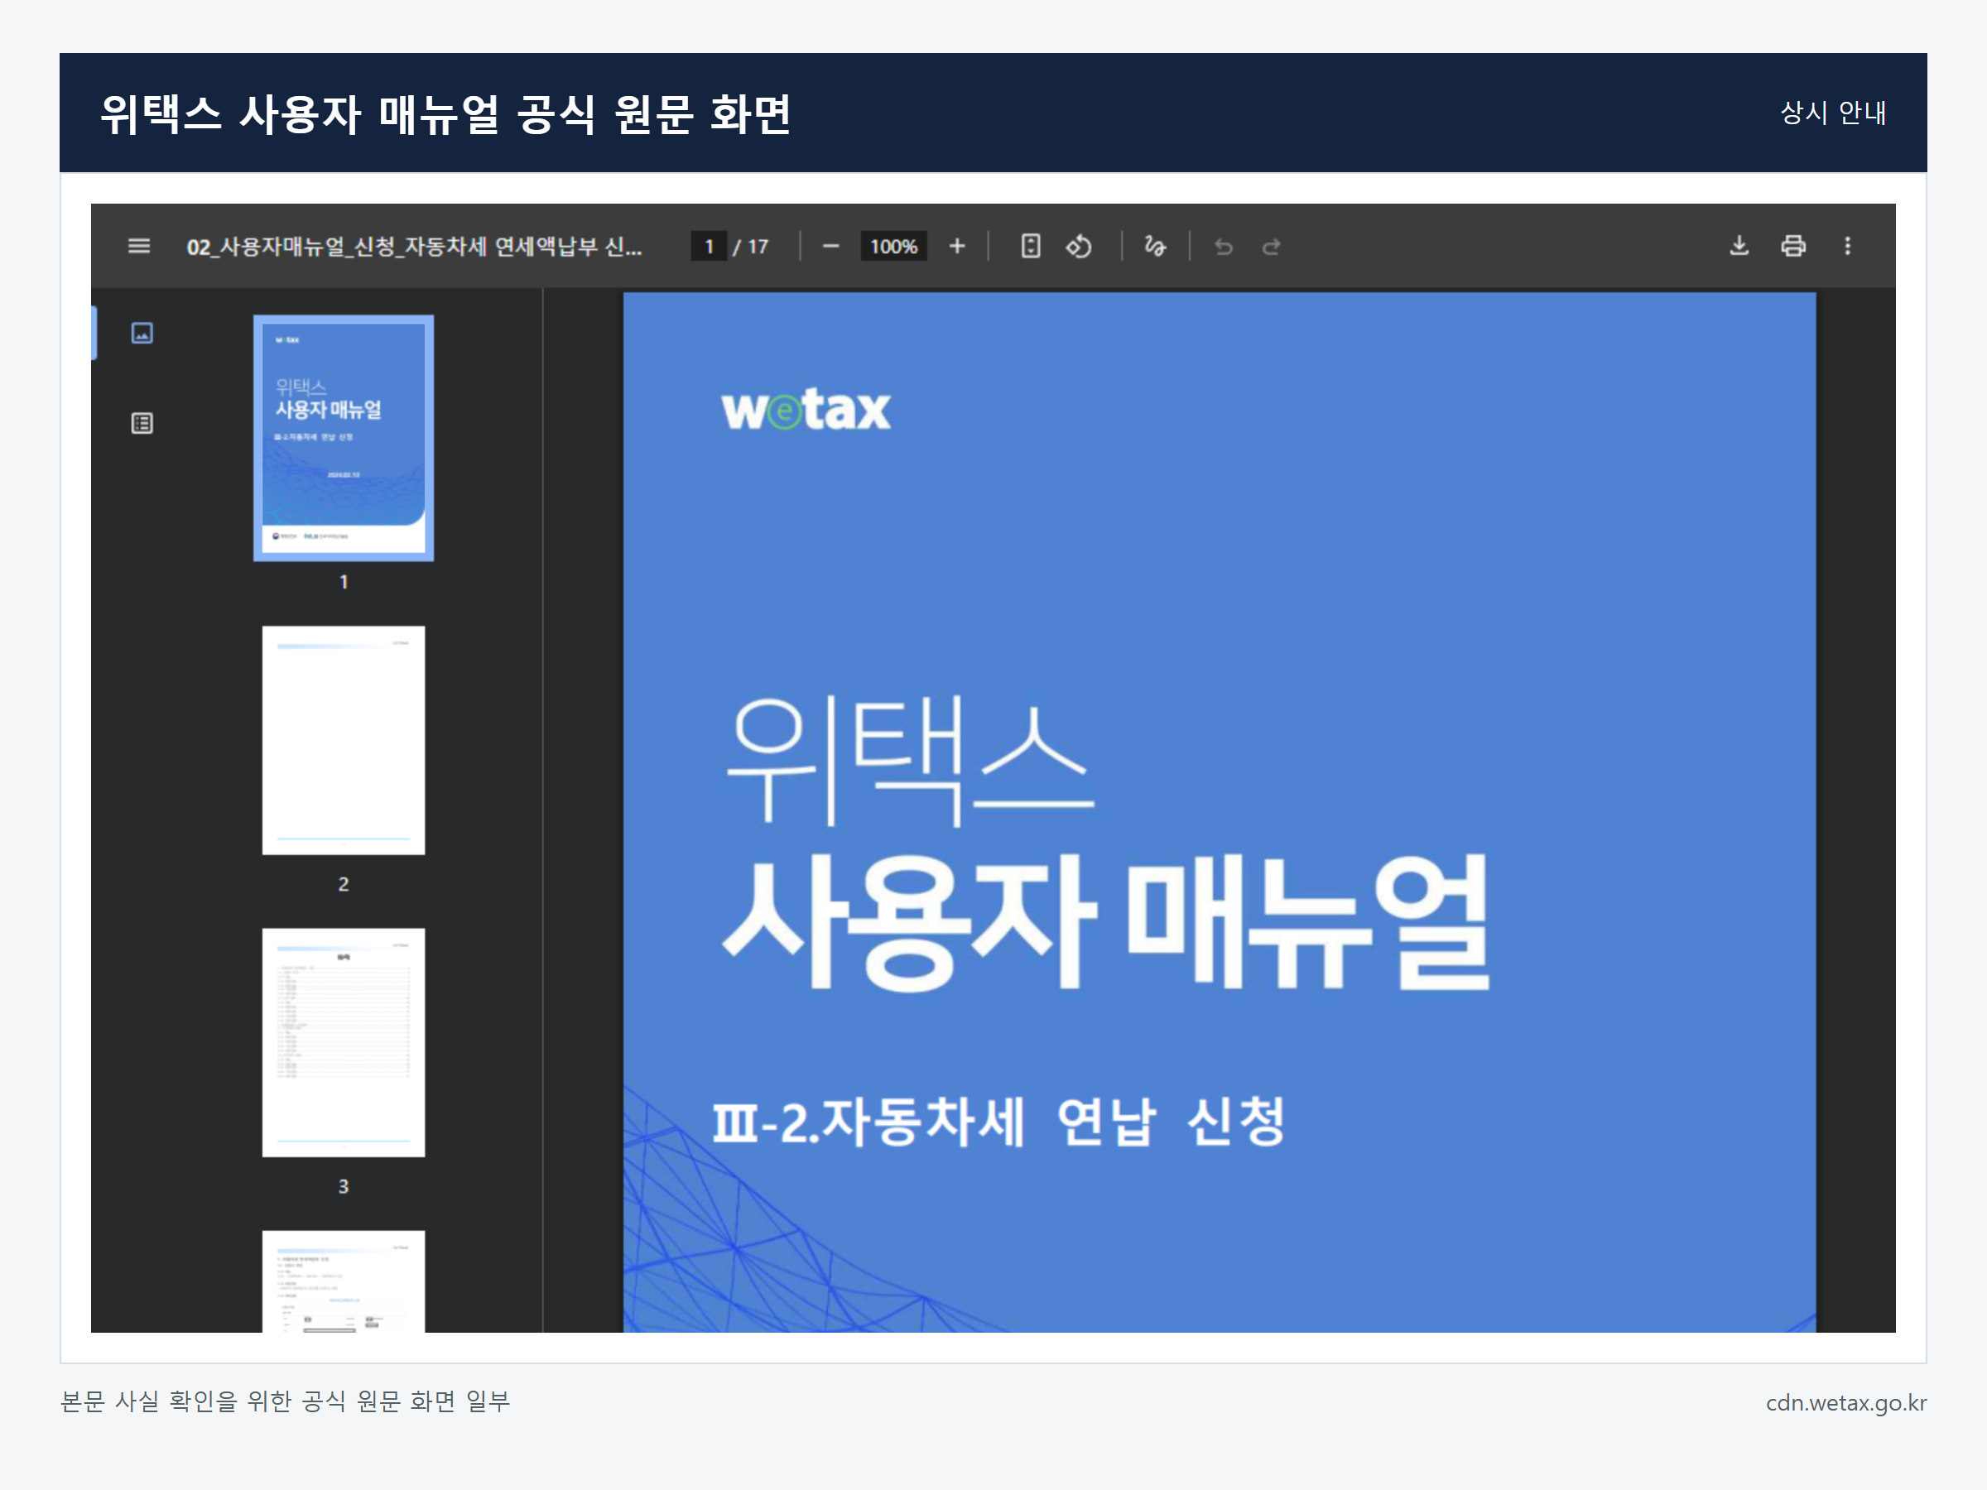The width and height of the screenshot is (1987, 1490).
Task: Switch to thumbnail view in sidebar
Action: click(x=142, y=334)
